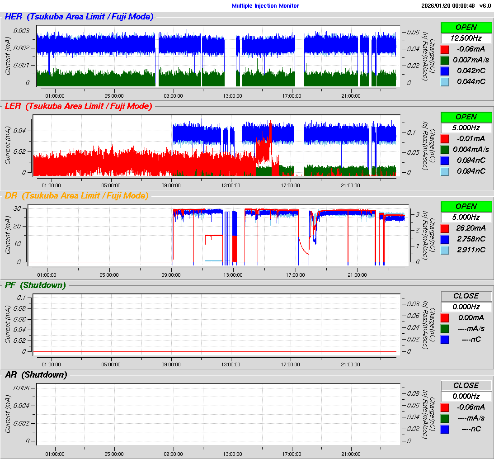The width and height of the screenshot is (494, 459).
Task: Click the AR 0.000Hz frequency field
Action: 466,396
